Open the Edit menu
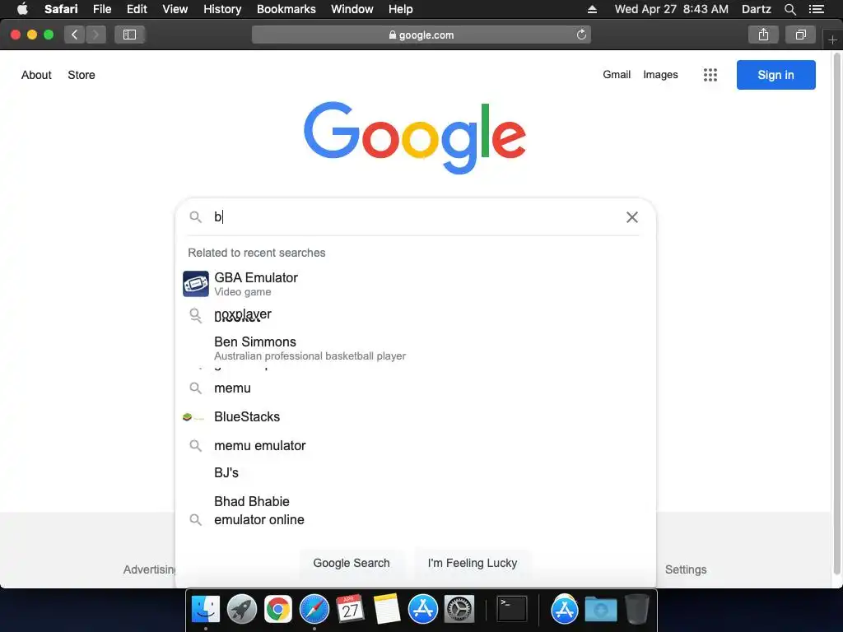This screenshot has width=843, height=632. 137,9
